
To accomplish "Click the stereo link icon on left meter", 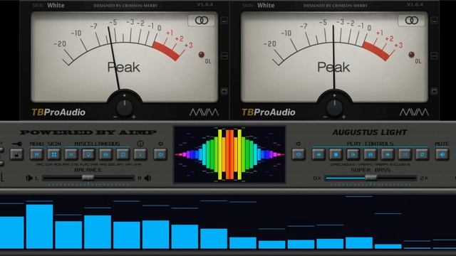I will pos(202,21).
